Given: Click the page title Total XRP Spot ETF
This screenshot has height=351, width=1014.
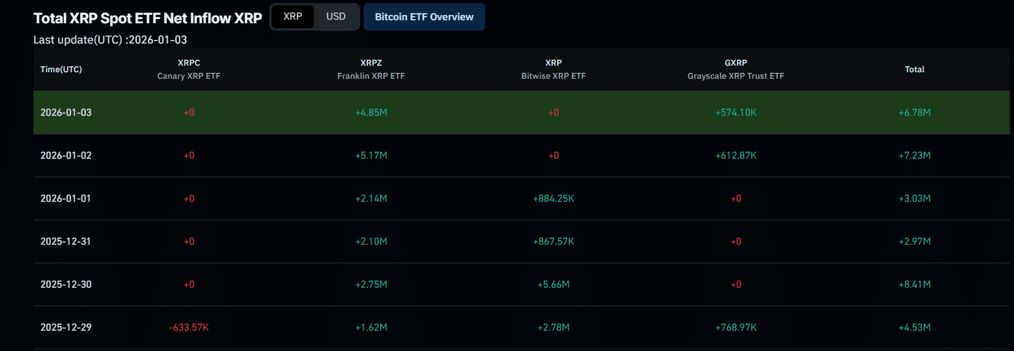Looking at the screenshot, I should pos(147,19).
